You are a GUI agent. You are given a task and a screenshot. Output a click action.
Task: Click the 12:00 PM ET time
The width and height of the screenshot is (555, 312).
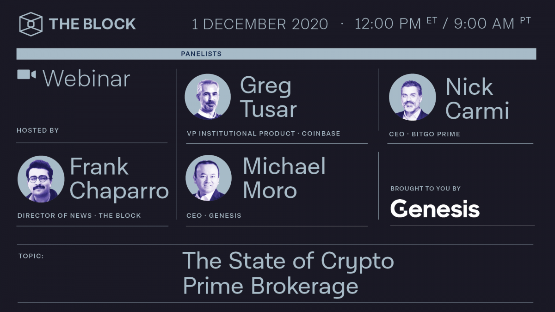point(395,24)
